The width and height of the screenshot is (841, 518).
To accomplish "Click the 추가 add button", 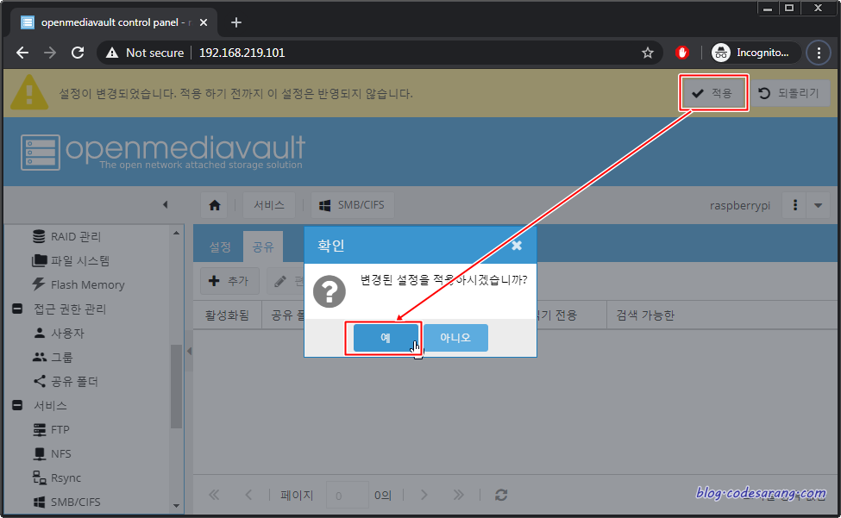I will [x=229, y=281].
